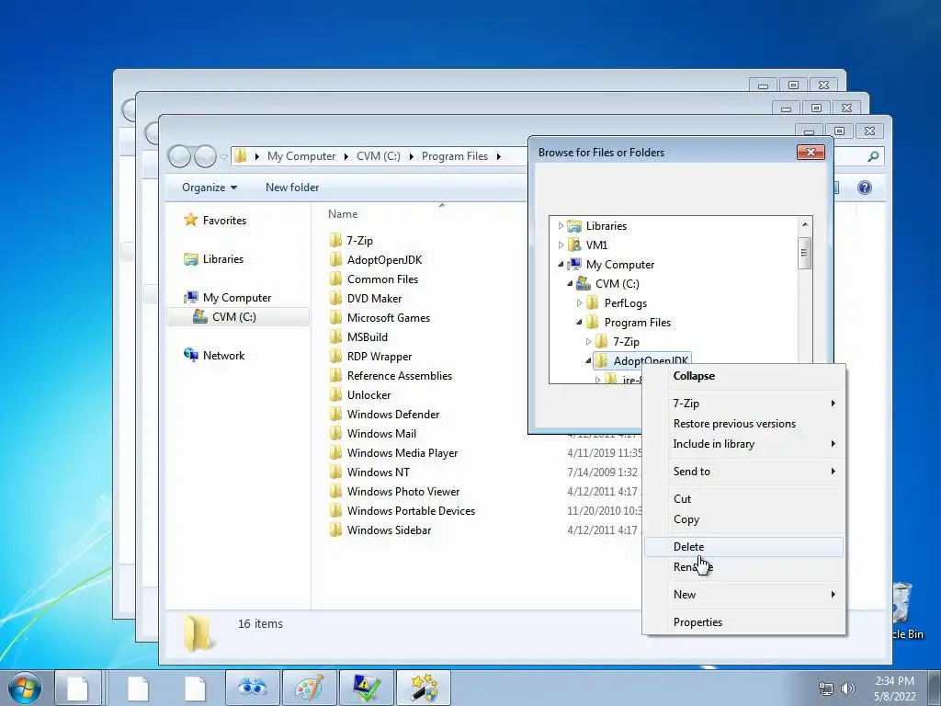Choose Restore previous versions
The image size is (941, 706).
coord(743,423)
